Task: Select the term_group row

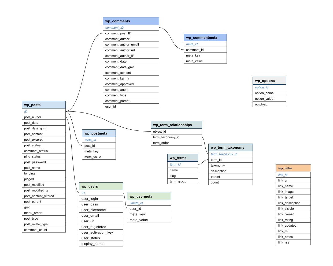Action: [x=183, y=181]
